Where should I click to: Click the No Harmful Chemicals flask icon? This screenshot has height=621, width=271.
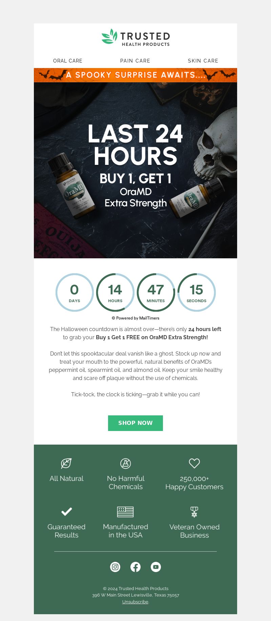point(126,463)
